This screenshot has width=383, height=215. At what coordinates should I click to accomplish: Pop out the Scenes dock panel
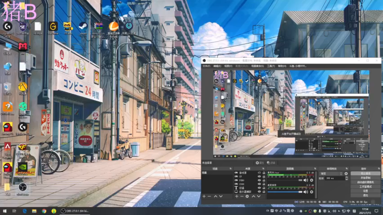click(x=230, y=169)
